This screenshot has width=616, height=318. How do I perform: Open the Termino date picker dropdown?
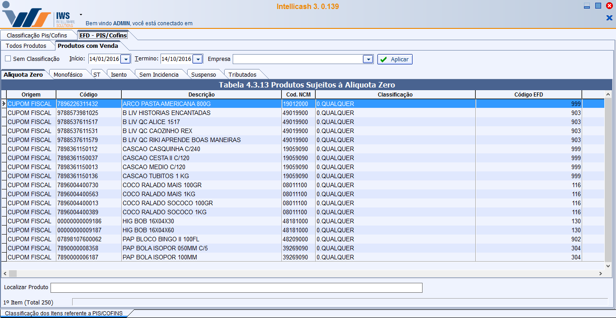(198, 59)
